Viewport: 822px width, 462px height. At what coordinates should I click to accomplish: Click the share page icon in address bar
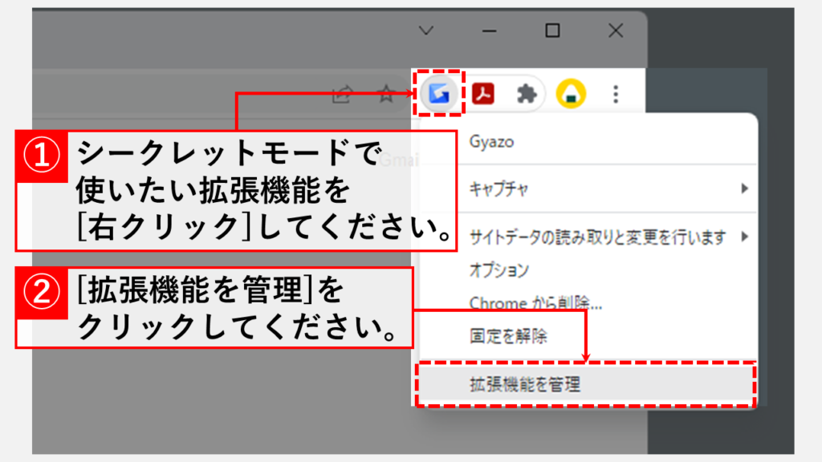(342, 95)
